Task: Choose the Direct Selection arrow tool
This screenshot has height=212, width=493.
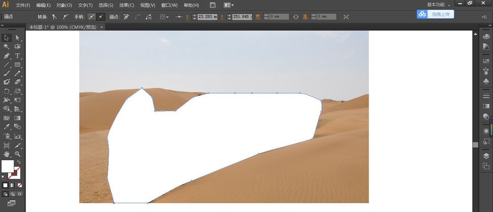Action: 18,37
